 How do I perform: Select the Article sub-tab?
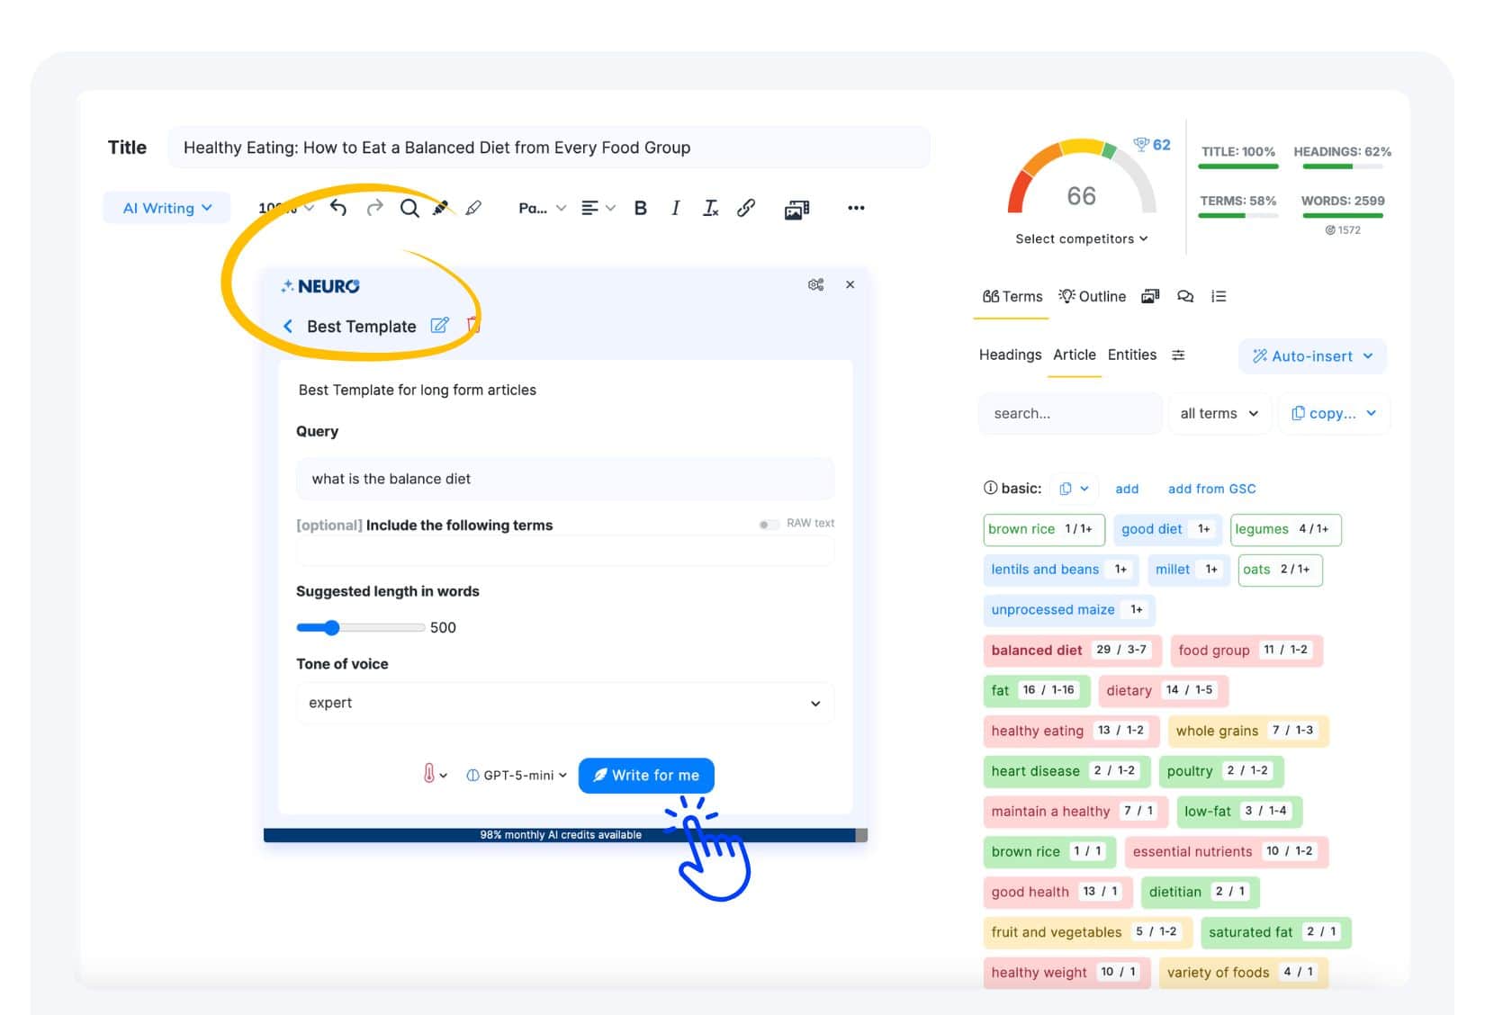(x=1075, y=355)
